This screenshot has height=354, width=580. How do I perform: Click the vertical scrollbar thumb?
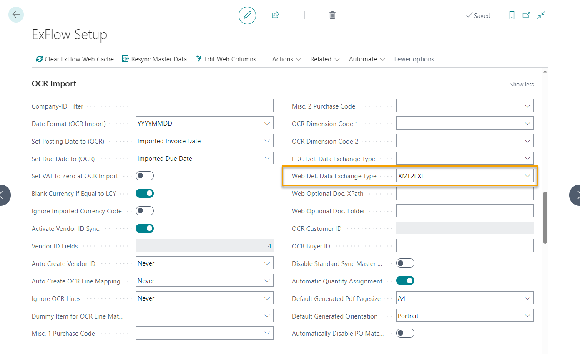click(x=545, y=217)
